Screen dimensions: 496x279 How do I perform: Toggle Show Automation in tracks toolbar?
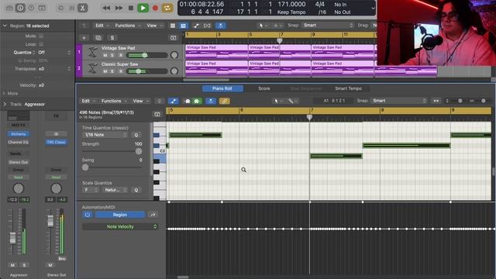(196, 26)
